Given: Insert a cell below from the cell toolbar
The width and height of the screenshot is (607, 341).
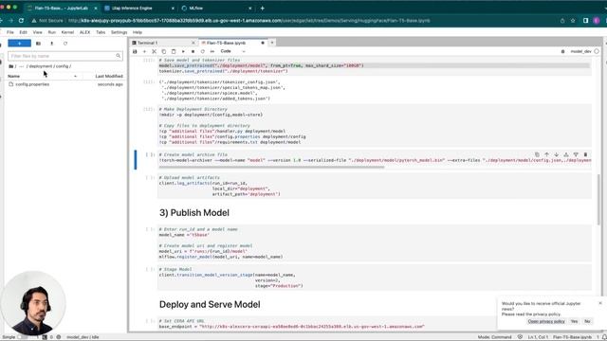Looking at the screenshot, I should pyautogui.click(x=576, y=154).
